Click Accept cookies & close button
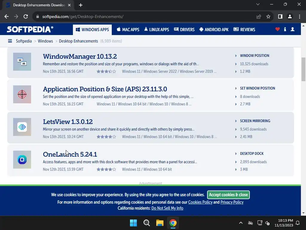Screen dimensions: 306x230 point(228,195)
